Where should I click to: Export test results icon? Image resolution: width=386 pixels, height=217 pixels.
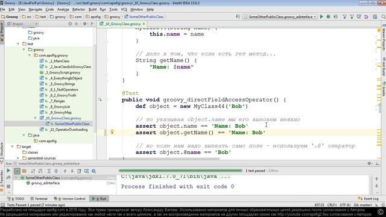coord(79,171)
